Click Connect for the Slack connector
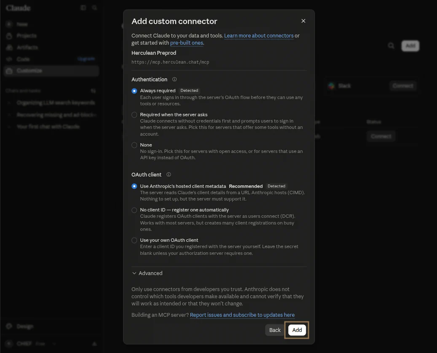This screenshot has width=437, height=353. click(403, 86)
